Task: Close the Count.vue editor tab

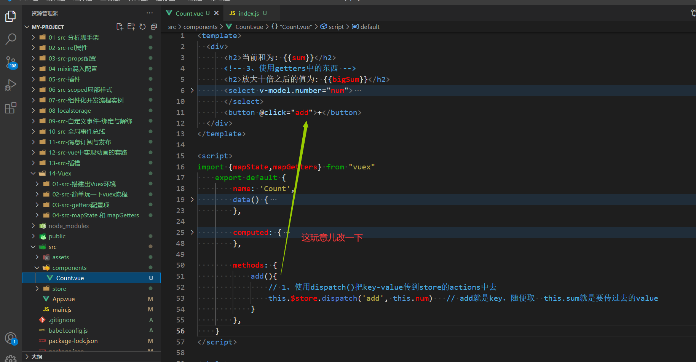Action: pos(216,13)
